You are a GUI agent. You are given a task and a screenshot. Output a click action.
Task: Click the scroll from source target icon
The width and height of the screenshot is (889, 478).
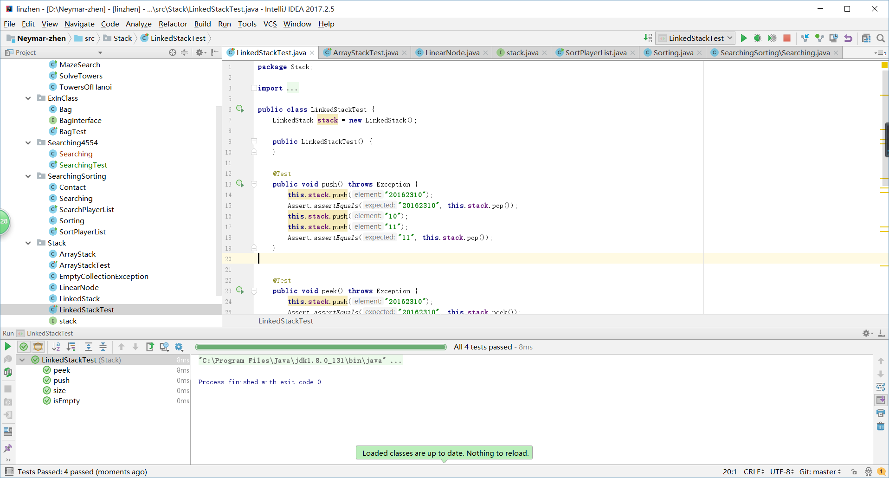173,52
